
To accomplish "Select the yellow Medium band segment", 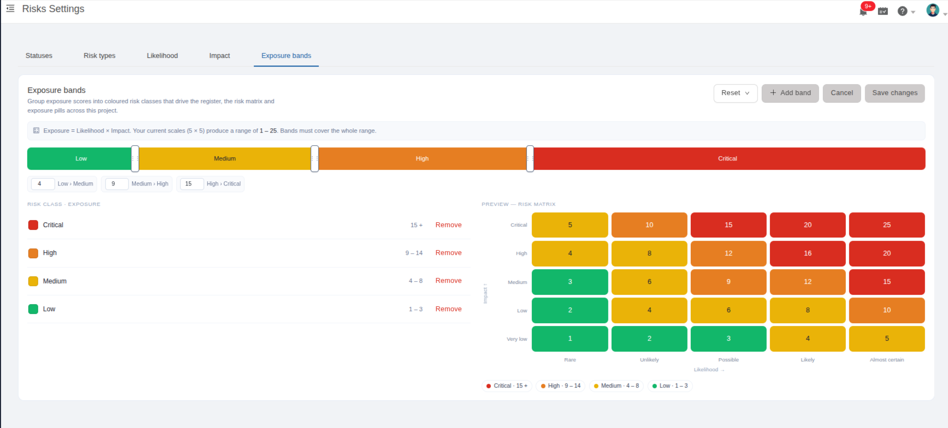I will pyautogui.click(x=224, y=158).
